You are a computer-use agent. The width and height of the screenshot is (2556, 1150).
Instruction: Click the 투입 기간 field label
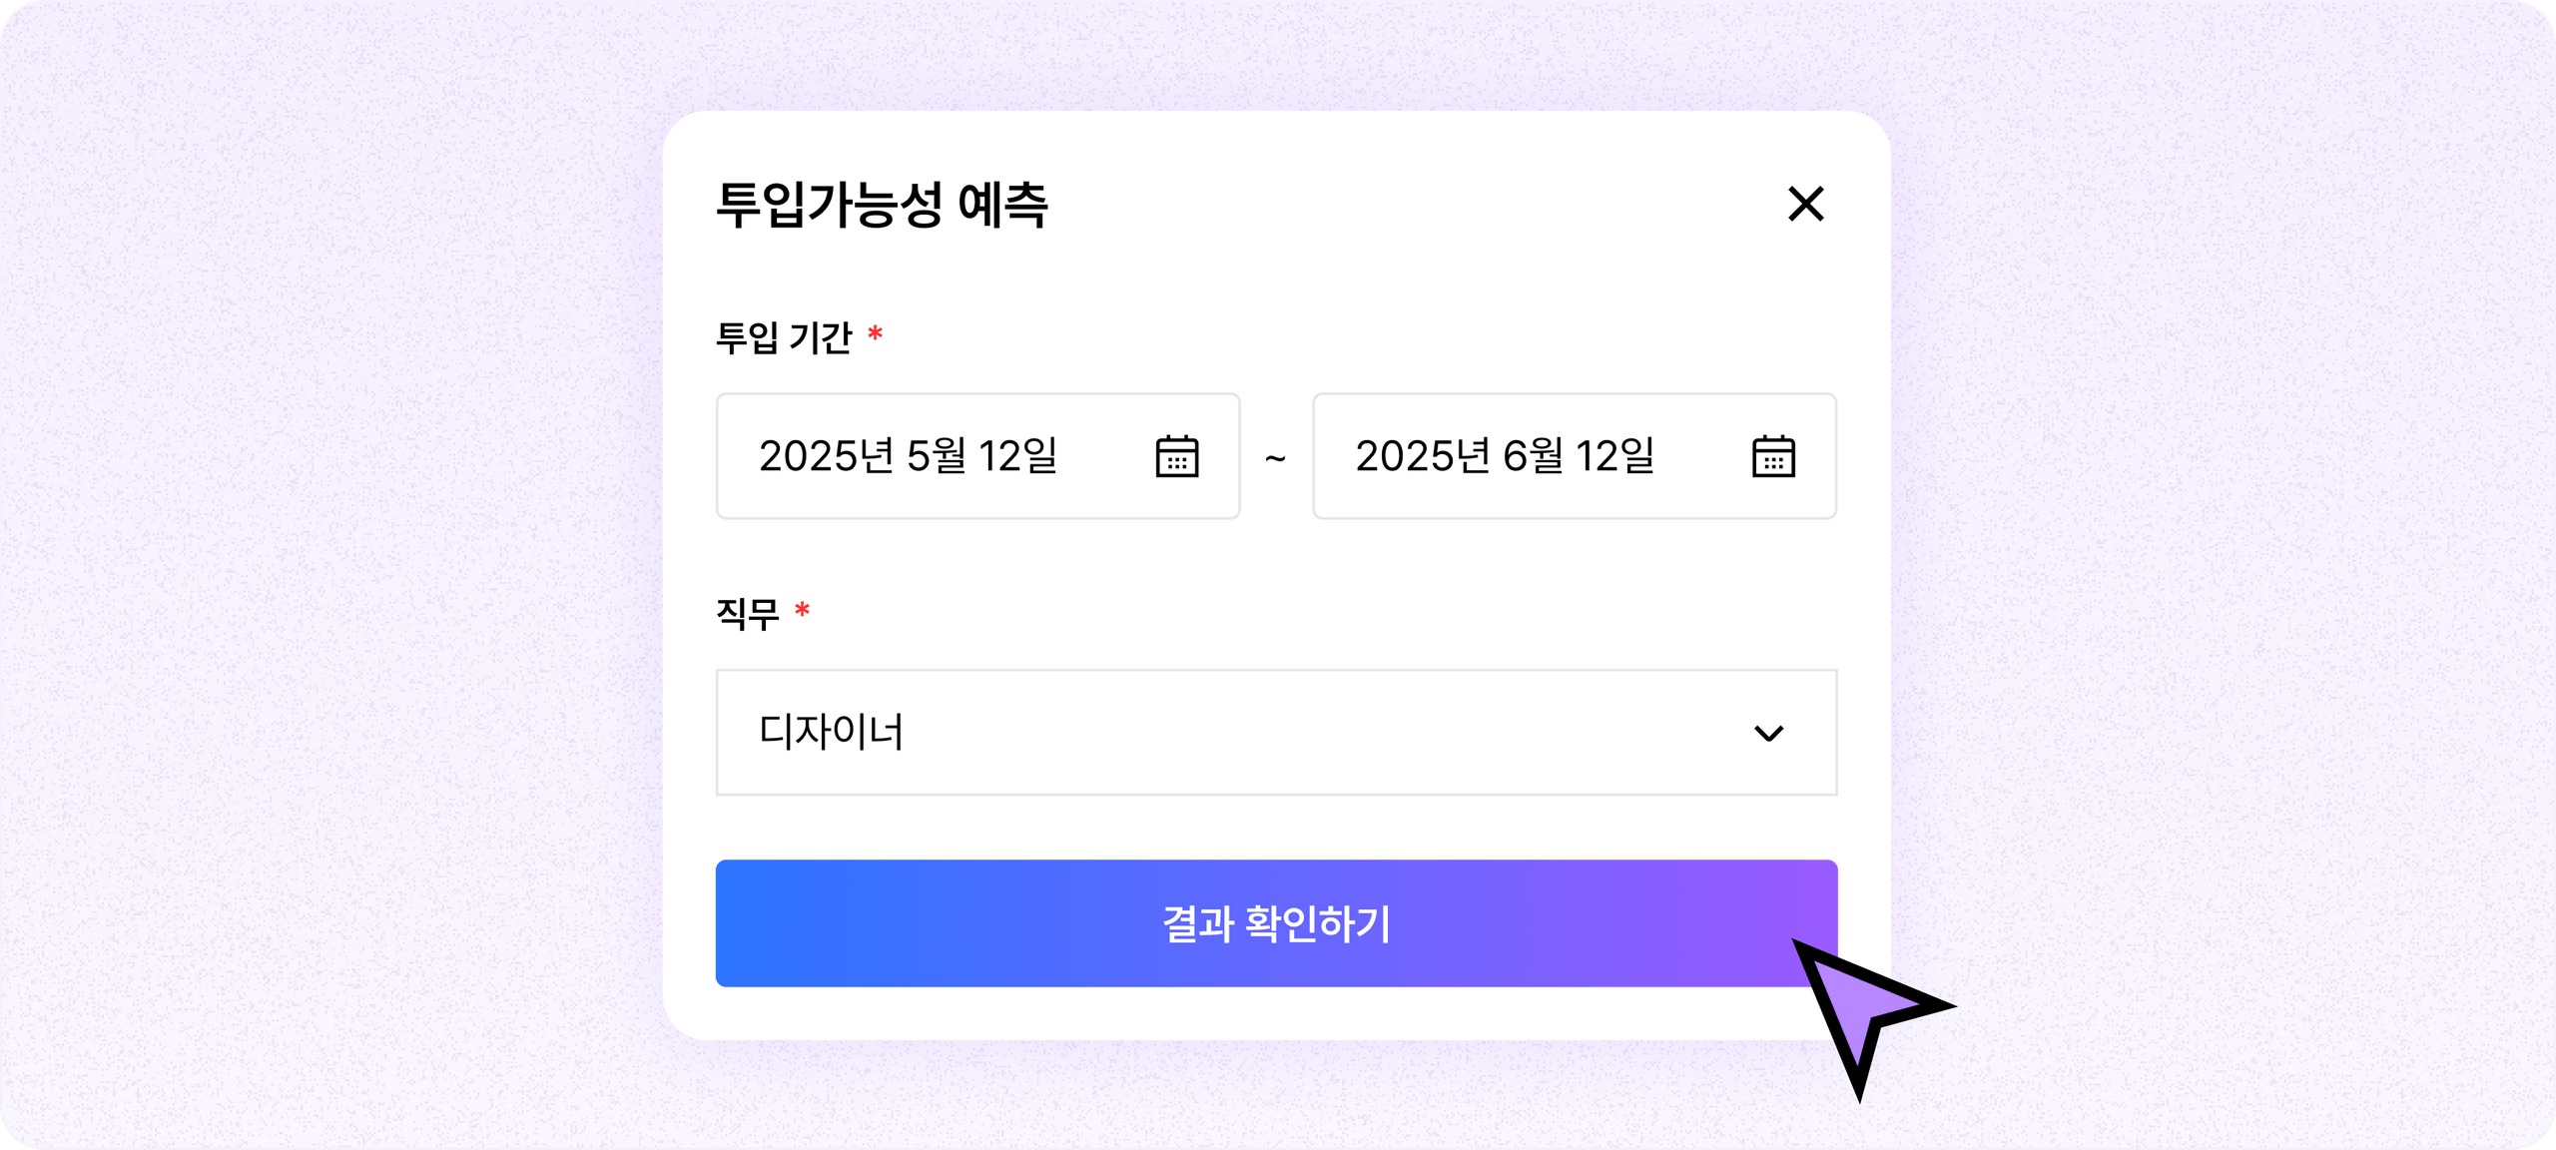coord(784,337)
